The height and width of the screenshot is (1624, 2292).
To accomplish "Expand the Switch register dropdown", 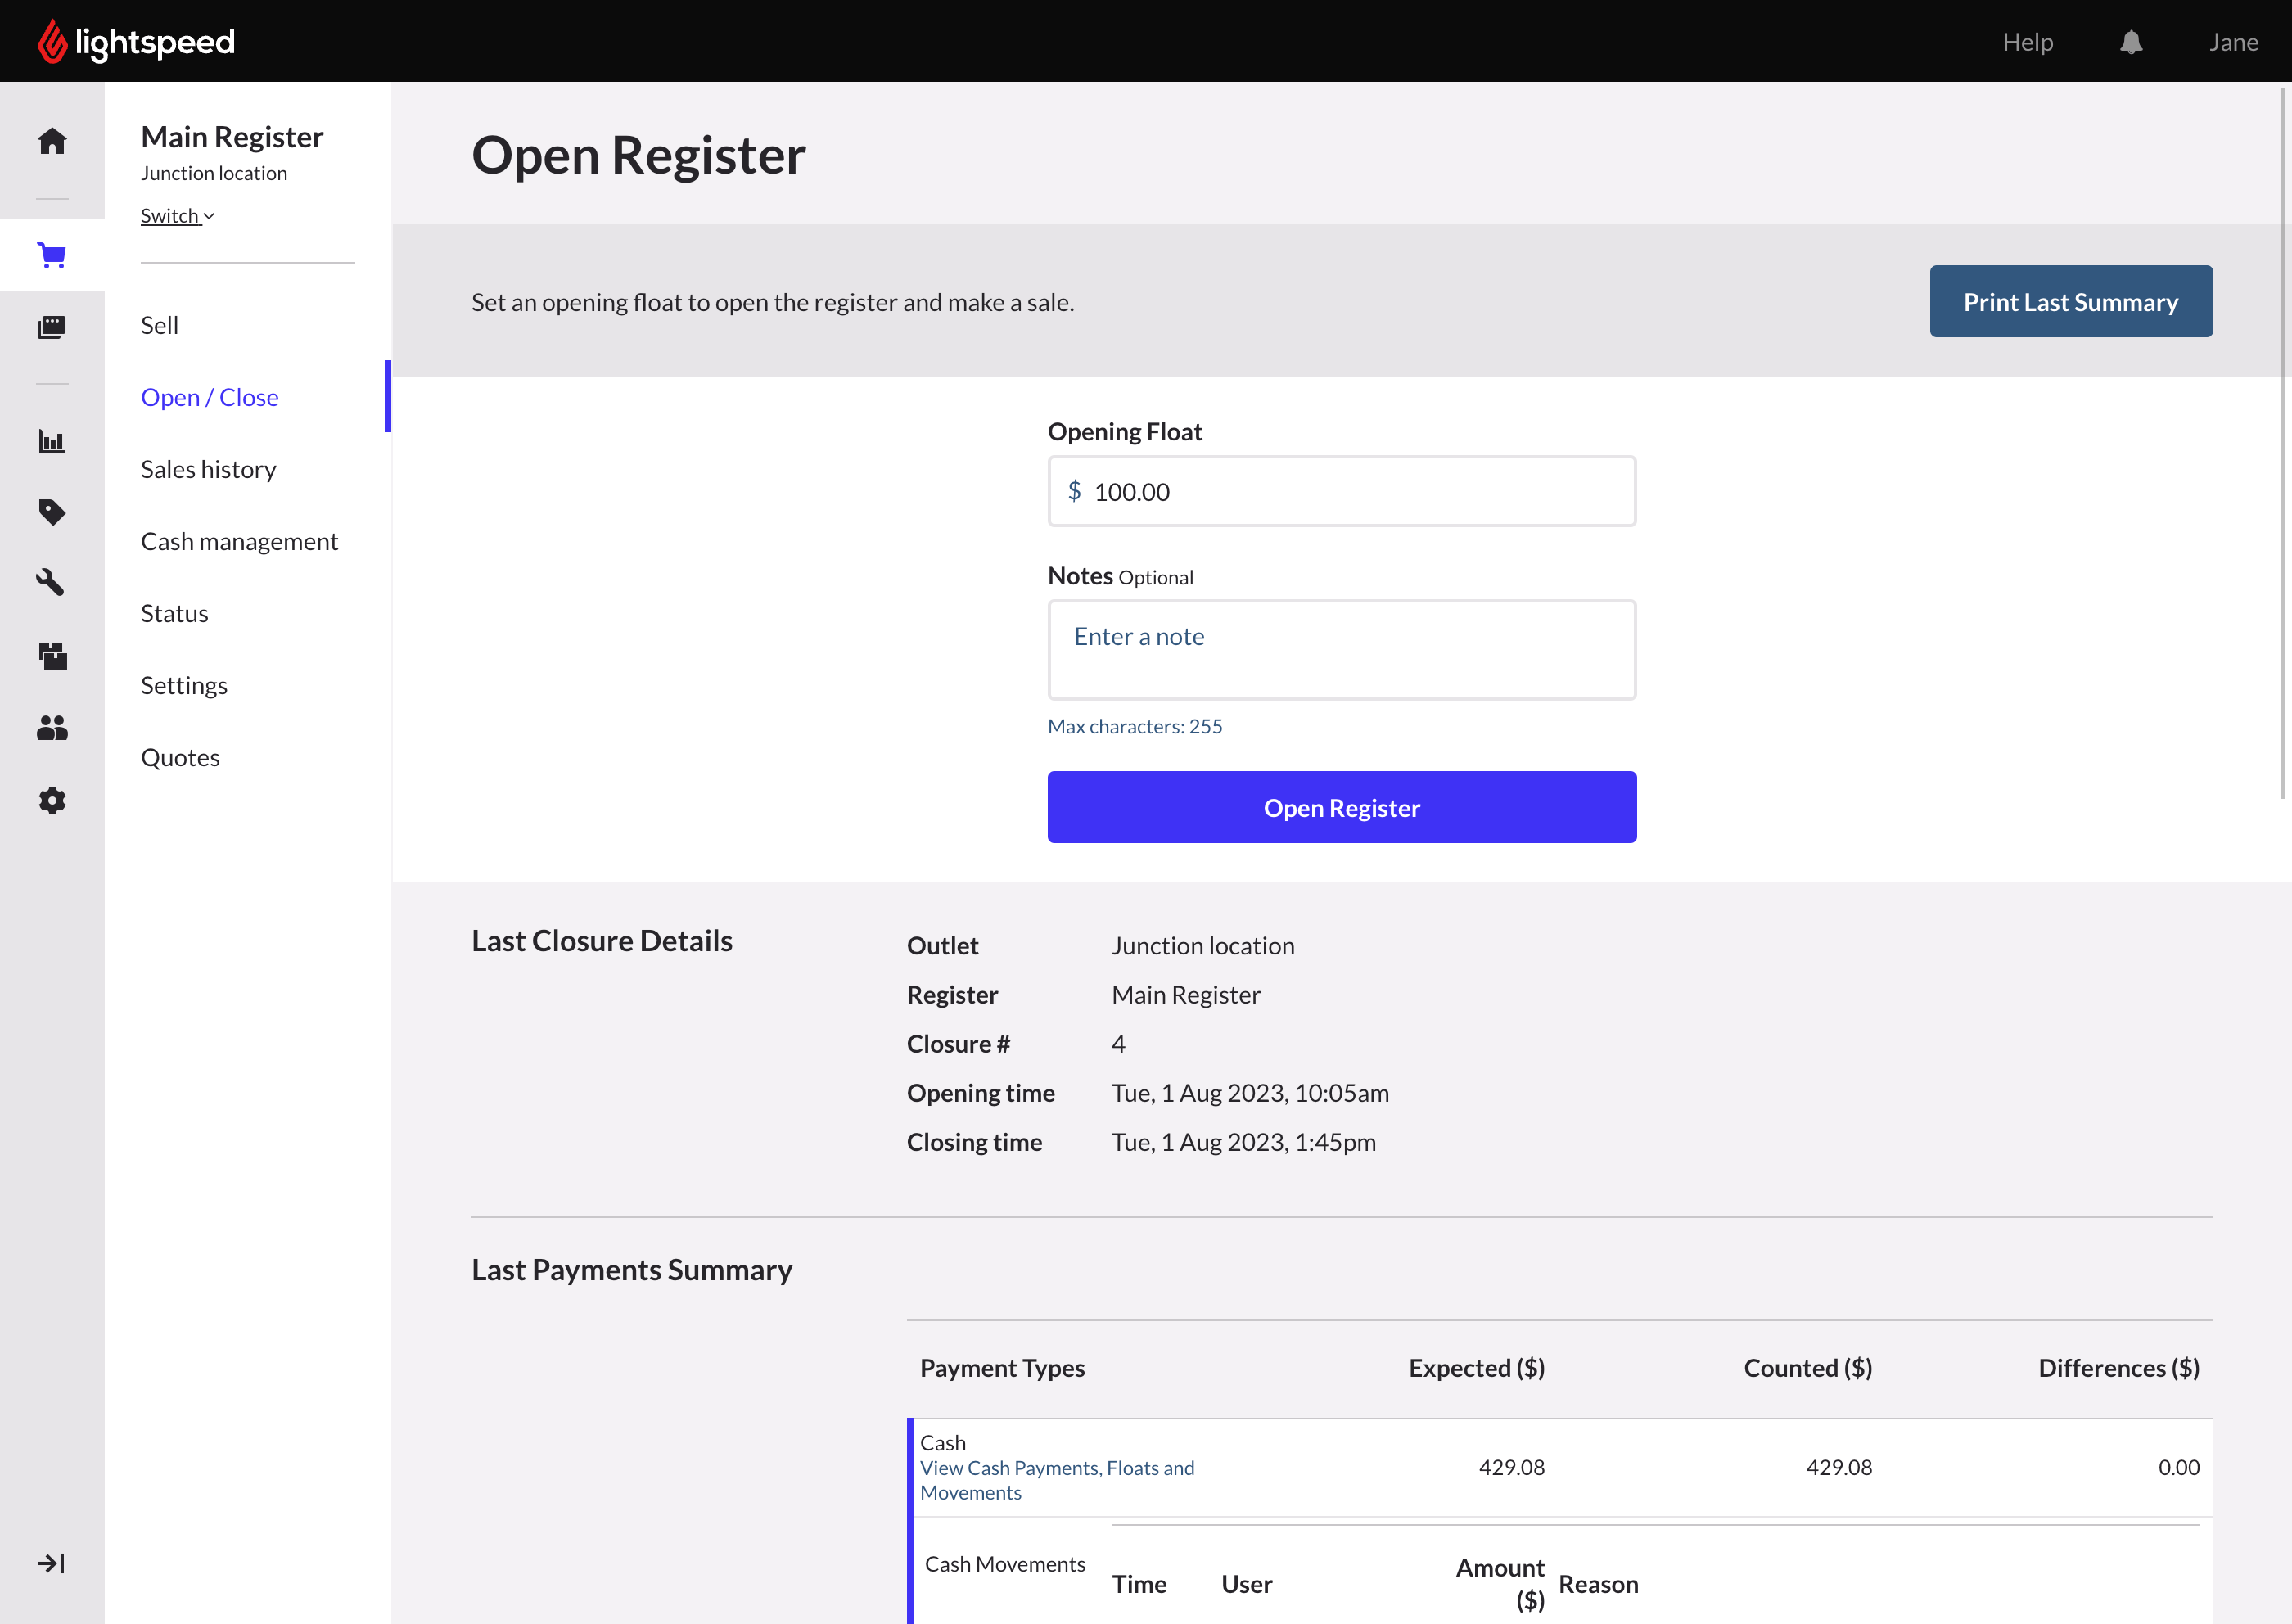I will point(177,216).
